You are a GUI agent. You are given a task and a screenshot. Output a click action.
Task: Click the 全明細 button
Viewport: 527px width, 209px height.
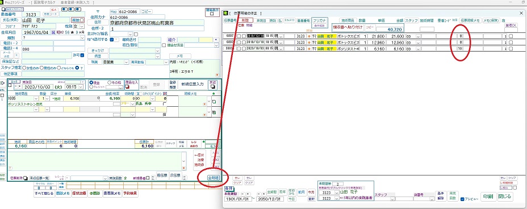(214, 177)
